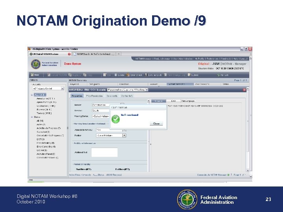Switch to the Prior Permission tab
The width and height of the screenshot is (283, 212).
[x=94, y=96]
